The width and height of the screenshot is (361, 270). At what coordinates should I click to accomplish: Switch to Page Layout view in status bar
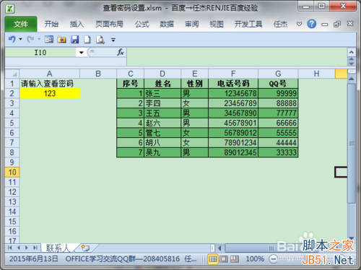(x=224, y=259)
